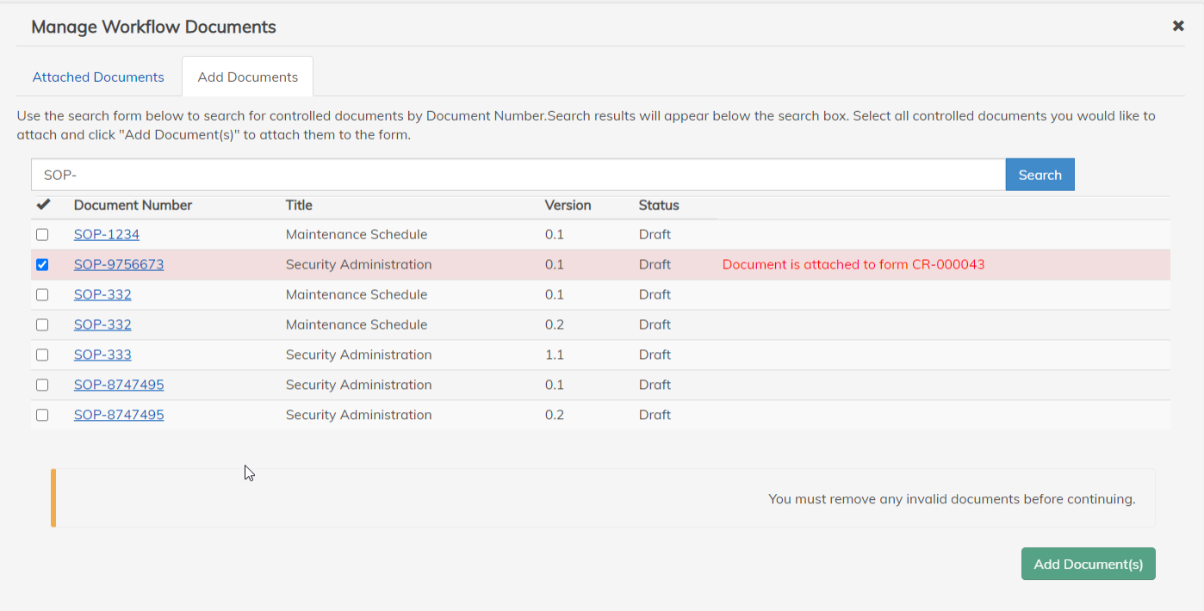Select checkbox for SOP-332 version 0.2
Screen dimensions: 1204x611
point(42,325)
